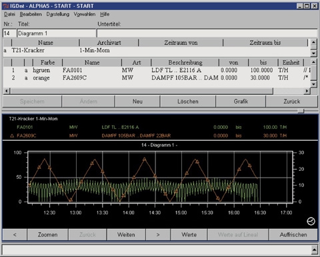Click the Grafik button

click(241, 101)
